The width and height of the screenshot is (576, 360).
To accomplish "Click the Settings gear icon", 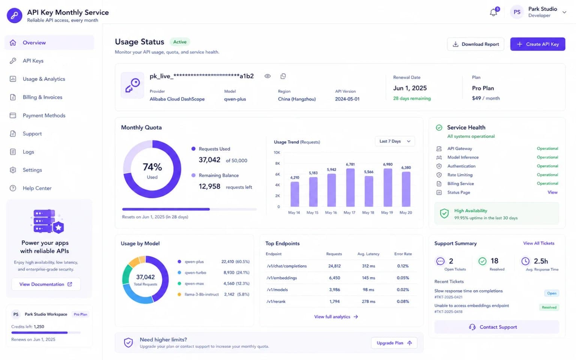I will [13, 170].
